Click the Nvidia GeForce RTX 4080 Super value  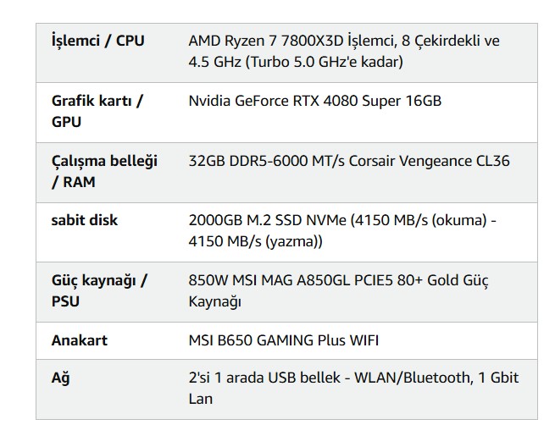pos(314,101)
